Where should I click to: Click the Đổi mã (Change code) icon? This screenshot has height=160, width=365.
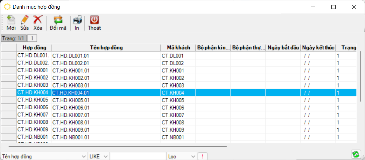pyautogui.click(x=58, y=20)
